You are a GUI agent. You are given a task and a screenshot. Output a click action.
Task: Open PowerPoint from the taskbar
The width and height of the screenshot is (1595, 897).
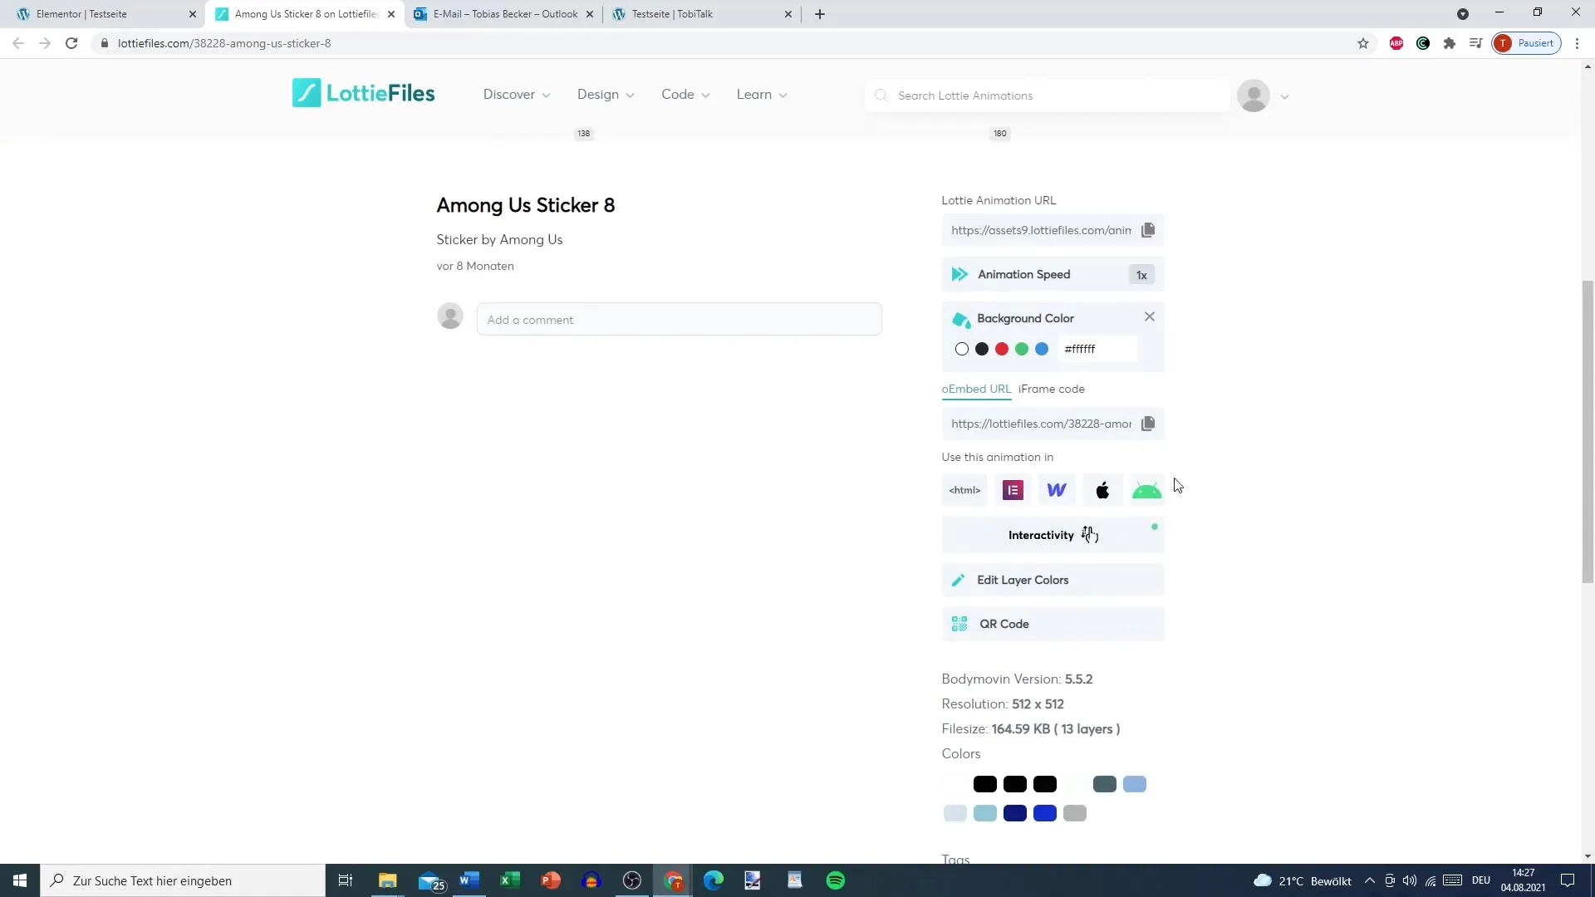[x=551, y=880]
